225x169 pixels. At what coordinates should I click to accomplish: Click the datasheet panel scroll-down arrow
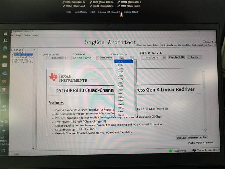pyautogui.click(x=205, y=130)
